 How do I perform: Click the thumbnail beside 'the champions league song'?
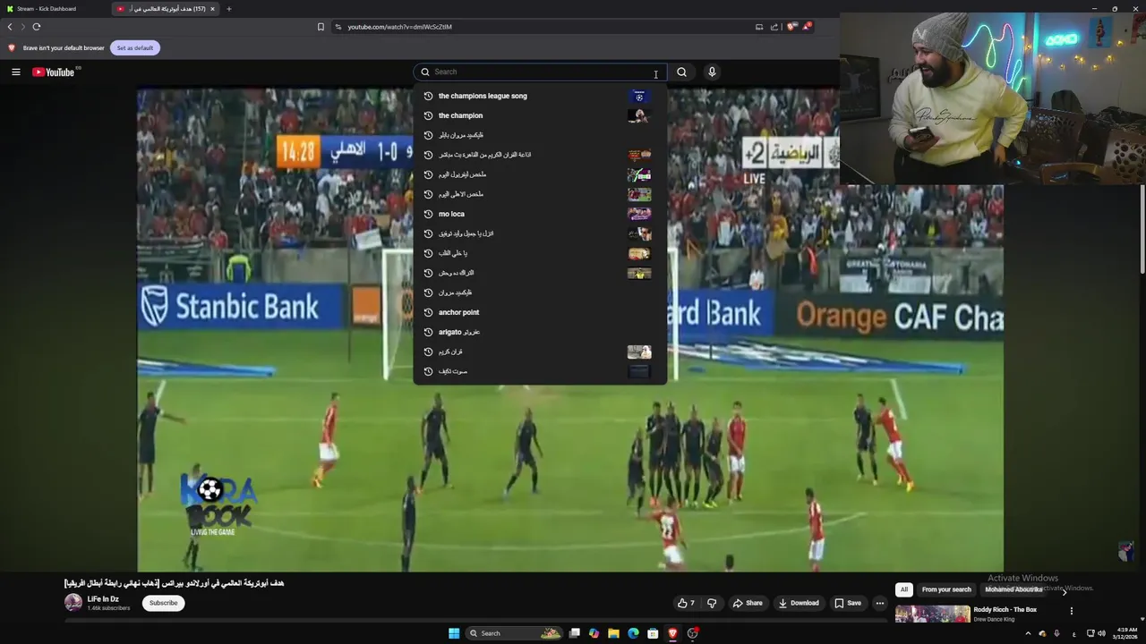pos(639,96)
